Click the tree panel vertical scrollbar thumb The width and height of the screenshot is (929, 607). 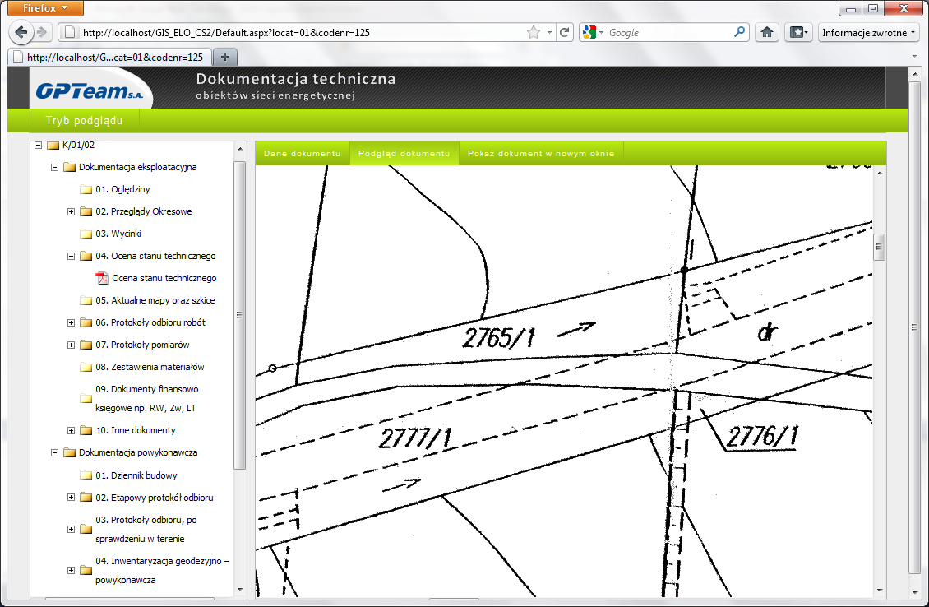coord(240,315)
